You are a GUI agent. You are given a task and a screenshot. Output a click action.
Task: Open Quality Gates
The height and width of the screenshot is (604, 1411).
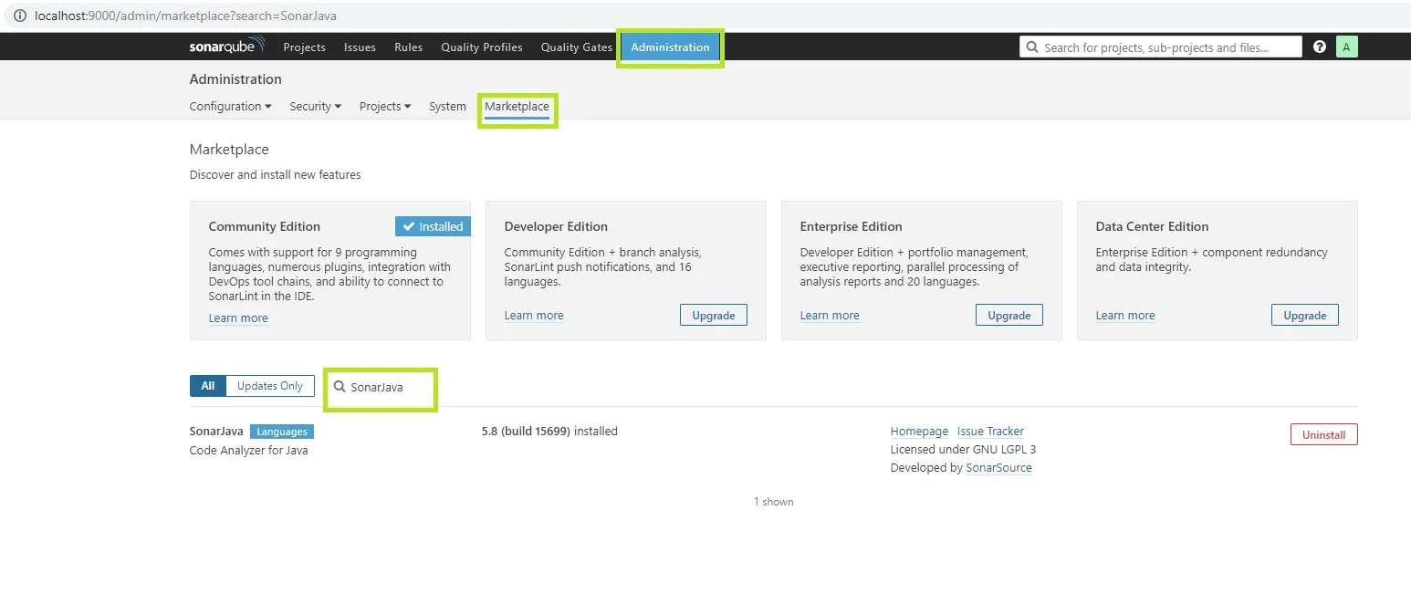click(x=577, y=47)
